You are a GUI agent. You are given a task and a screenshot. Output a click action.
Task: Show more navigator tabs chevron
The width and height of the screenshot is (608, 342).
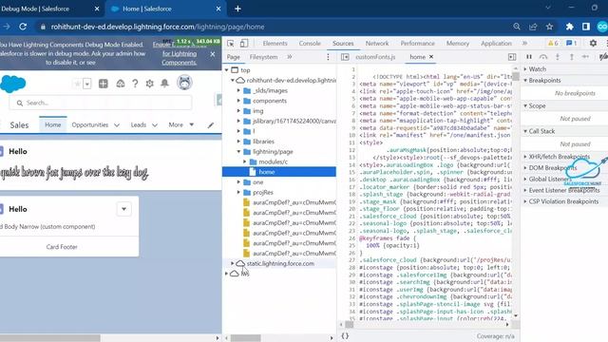click(x=289, y=57)
